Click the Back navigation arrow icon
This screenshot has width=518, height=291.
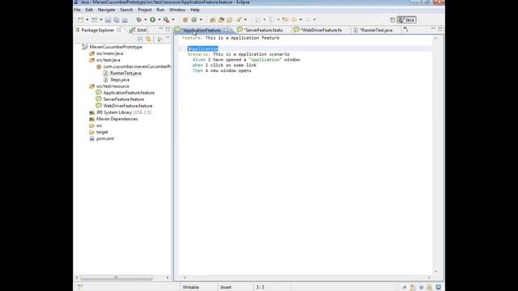(294, 19)
